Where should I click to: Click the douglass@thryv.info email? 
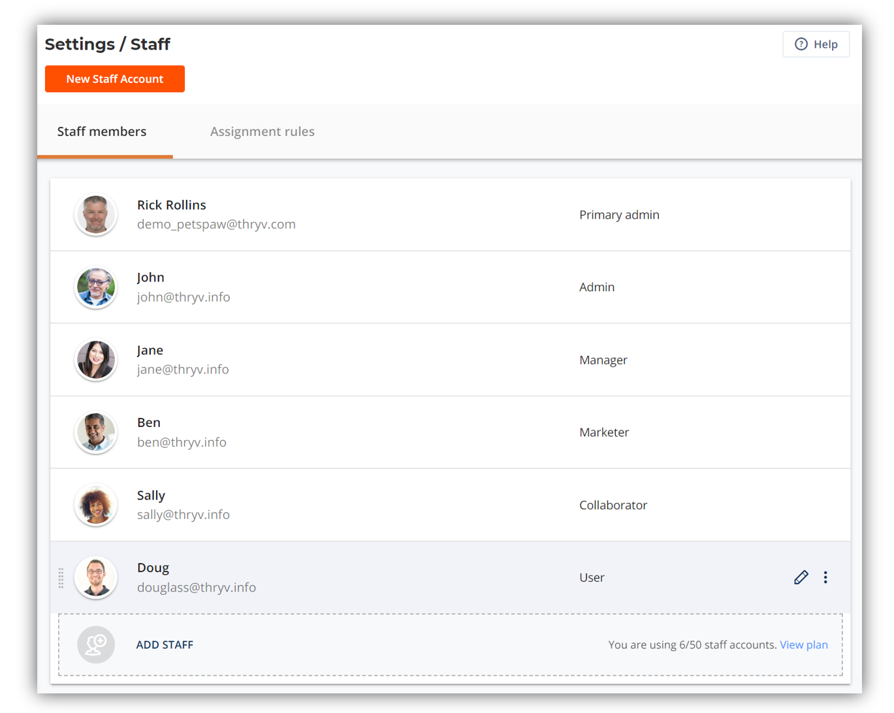coord(197,588)
